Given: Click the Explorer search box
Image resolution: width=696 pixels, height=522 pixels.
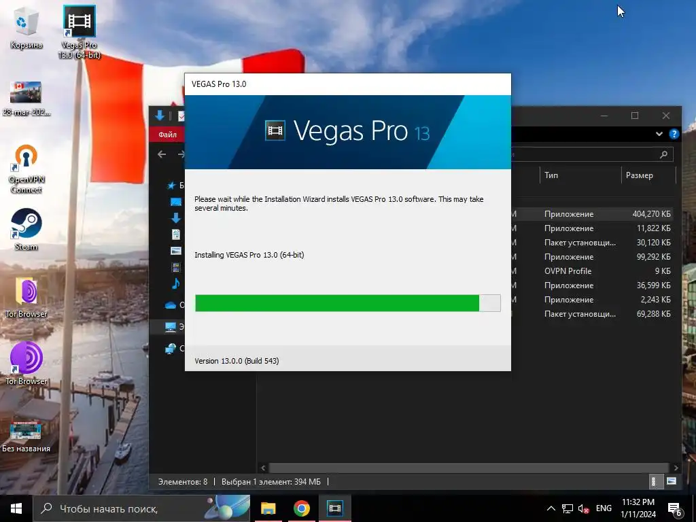Looking at the screenshot, I should click(592, 154).
